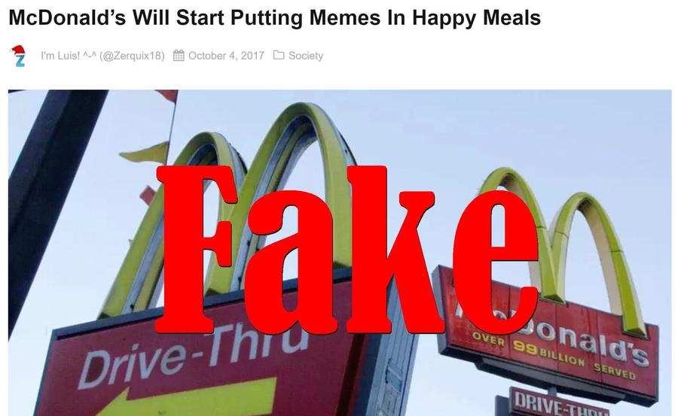Open the article headline about McDonald's memes
The image size is (678, 416).
pyautogui.click(x=274, y=18)
